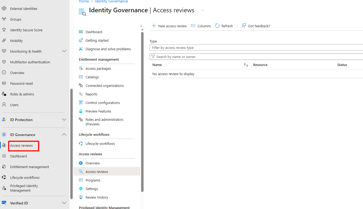
Task: Click the Status column header
Action: pyautogui.click(x=342, y=65)
